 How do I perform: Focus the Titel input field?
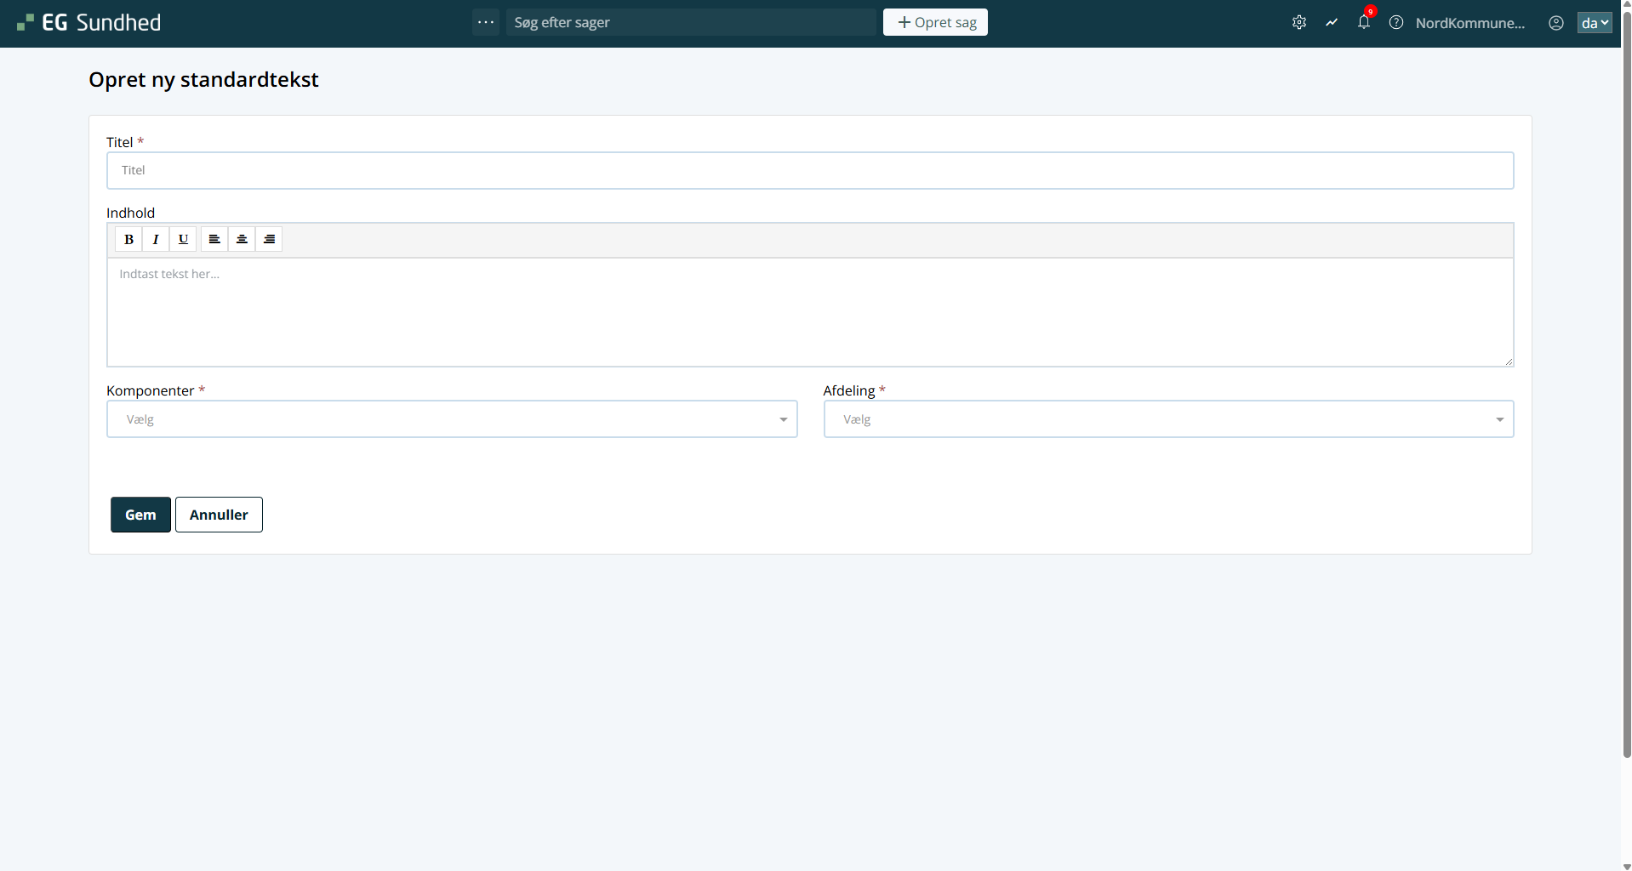coord(809,171)
